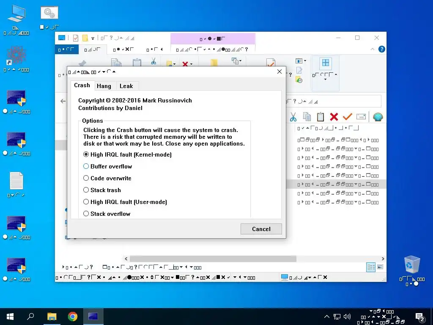Click the quick access New folder icon

pyautogui.click(x=85, y=38)
